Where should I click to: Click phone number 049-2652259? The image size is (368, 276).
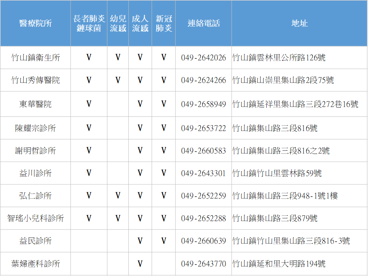pyautogui.click(x=203, y=196)
